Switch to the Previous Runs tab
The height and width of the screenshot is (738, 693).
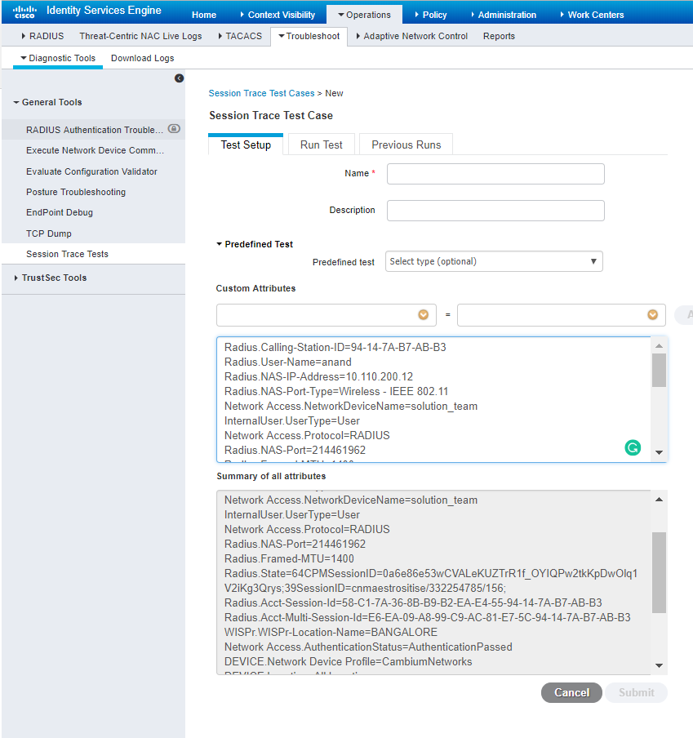pyautogui.click(x=406, y=144)
